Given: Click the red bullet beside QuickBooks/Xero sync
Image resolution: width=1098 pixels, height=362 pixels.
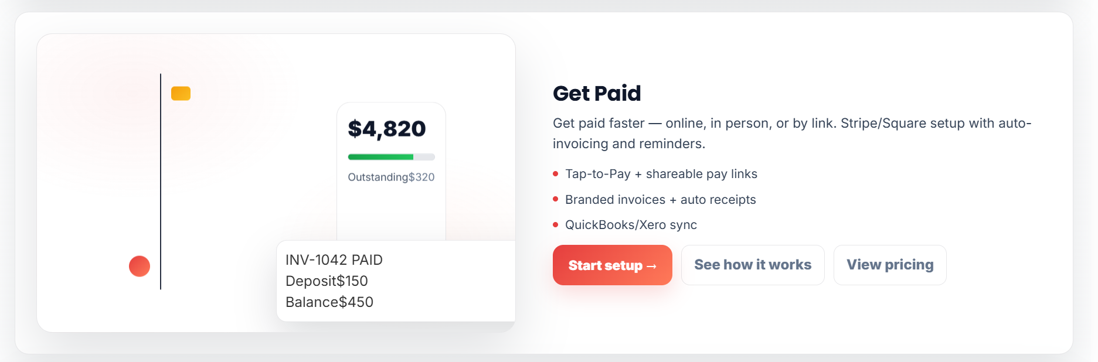Looking at the screenshot, I should (556, 225).
